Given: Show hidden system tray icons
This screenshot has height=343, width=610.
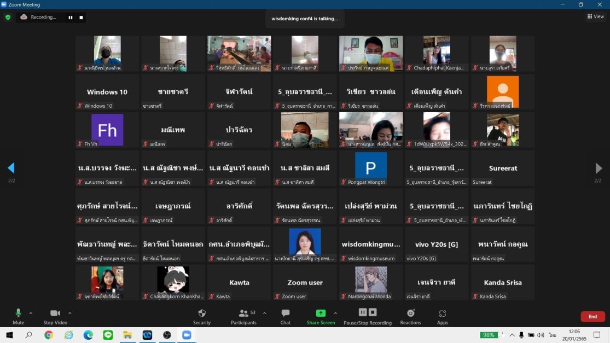Looking at the screenshot, I should (x=512, y=335).
